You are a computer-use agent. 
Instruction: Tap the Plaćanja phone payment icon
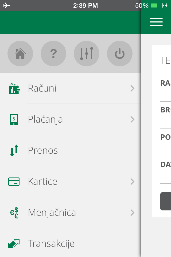coord(14,119)
